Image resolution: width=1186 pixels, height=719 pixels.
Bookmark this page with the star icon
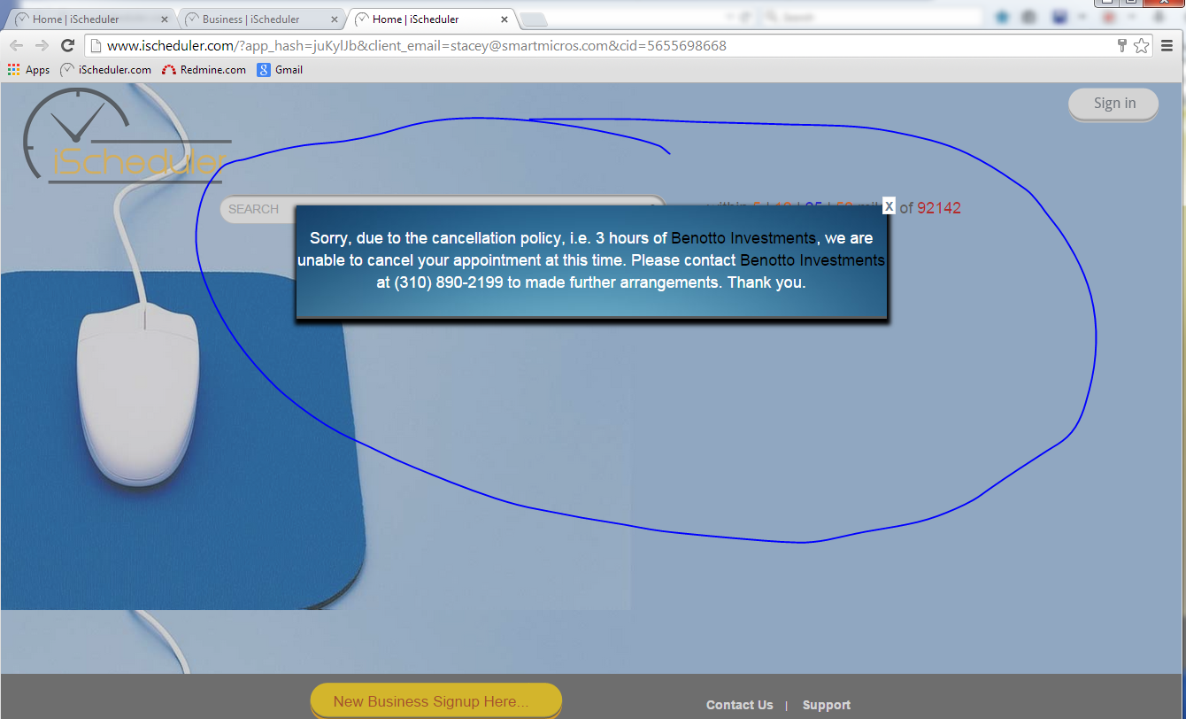[x=1142, y=46]
